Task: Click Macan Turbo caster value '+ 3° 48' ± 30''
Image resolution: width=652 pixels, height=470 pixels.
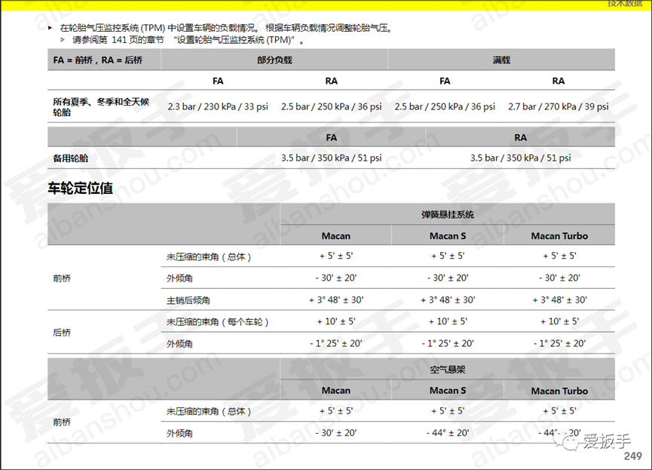Action: [560, 300]
